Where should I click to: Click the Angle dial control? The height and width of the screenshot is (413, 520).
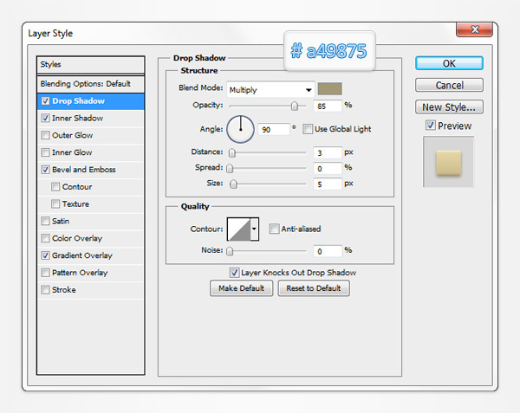pos(240,129)
